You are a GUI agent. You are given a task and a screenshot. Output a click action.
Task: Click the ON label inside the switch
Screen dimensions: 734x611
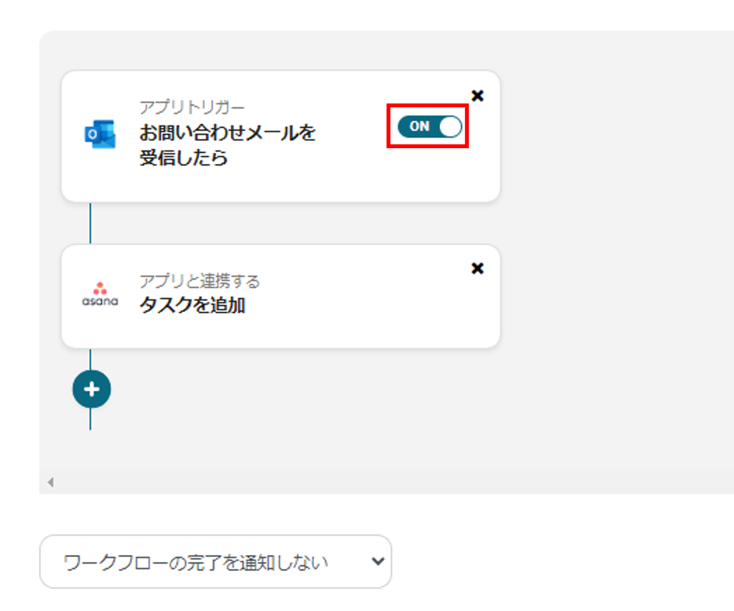pyautogui.click(x=419, y=126)
